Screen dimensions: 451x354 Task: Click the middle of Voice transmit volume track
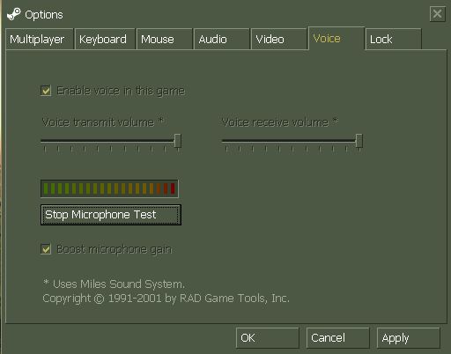tap(111, 141)
